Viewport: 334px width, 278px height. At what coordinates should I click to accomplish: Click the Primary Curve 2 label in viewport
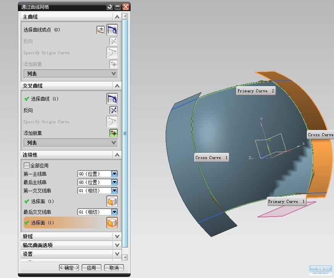pos(256,91)
